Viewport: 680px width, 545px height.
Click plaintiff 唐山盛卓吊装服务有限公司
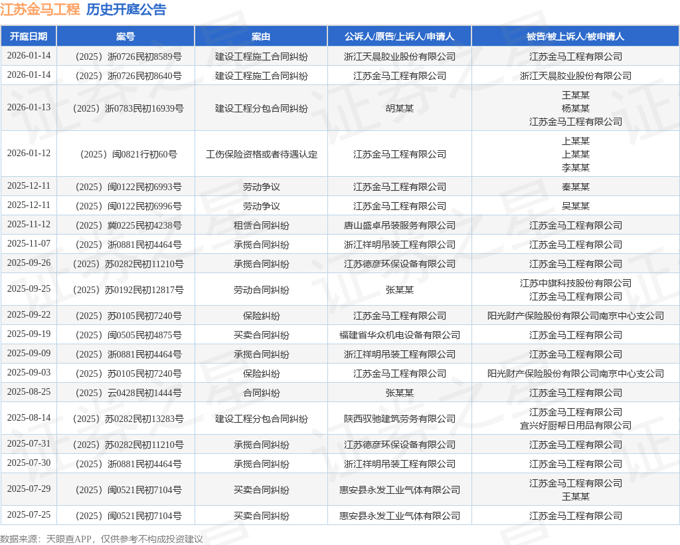pos(399,225)
